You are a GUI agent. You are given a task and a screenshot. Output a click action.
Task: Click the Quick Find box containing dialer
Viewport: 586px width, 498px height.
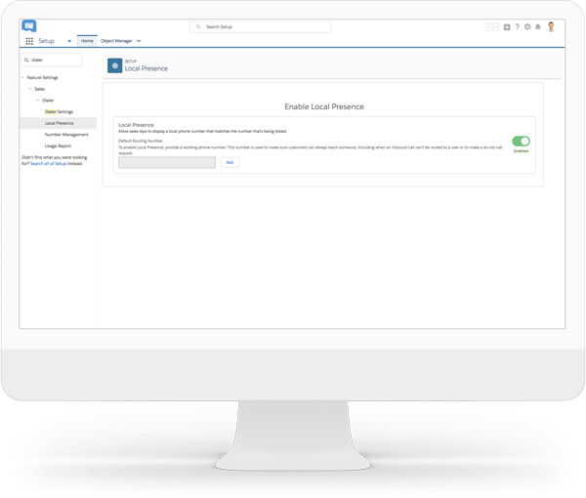pyautogui.click(x=52, y=61)
